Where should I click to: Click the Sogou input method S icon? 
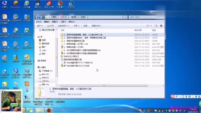click(x=172, y=96)
